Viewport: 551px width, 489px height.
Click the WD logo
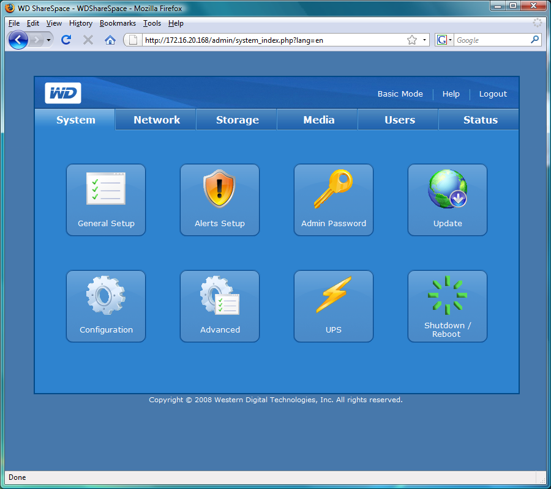(x=63, y=93)
